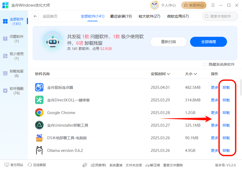Click 更多 for Ollama version 0.6.2
The width and height of the screenshot is (242, 170).
(x=215, y=151)
